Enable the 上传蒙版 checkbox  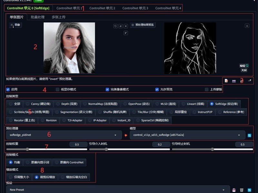pyautogui.click(x=207, y=89)
